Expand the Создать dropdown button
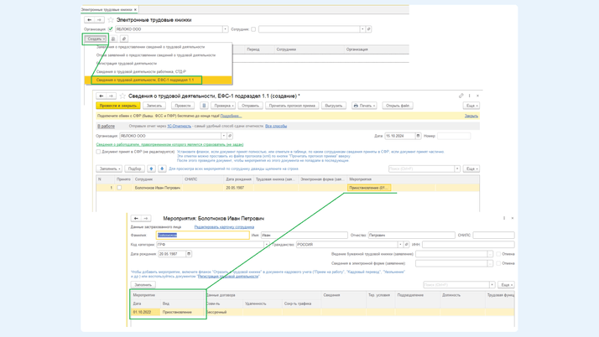 coord(96,39)
